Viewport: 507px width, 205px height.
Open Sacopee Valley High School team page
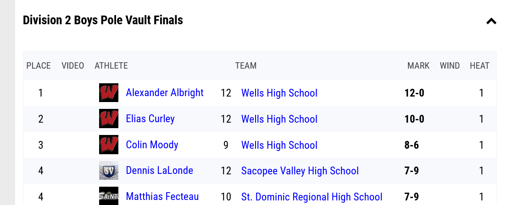coord(300,171)
